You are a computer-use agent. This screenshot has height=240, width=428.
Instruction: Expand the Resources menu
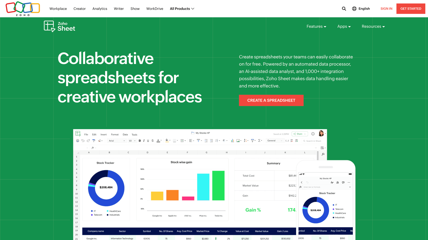click(x=373, y=26)
